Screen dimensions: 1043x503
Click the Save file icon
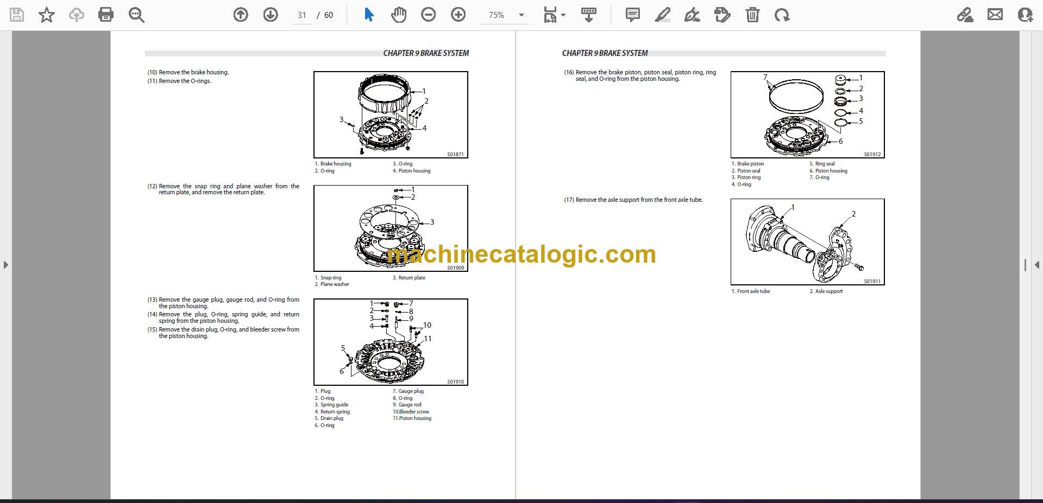pyautogui.click(x=17, y=15)
